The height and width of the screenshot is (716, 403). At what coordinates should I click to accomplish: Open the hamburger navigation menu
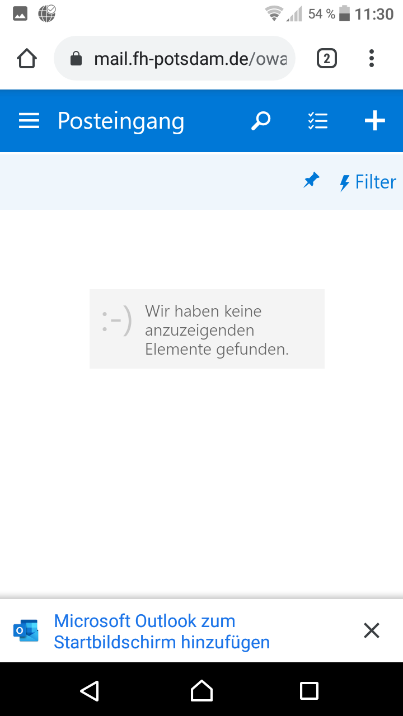click(29, 121)
